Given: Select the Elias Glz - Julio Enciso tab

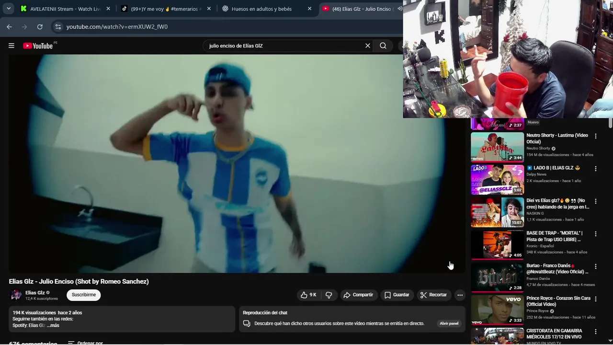Looking at the screenshot, I should pos(360,9).
